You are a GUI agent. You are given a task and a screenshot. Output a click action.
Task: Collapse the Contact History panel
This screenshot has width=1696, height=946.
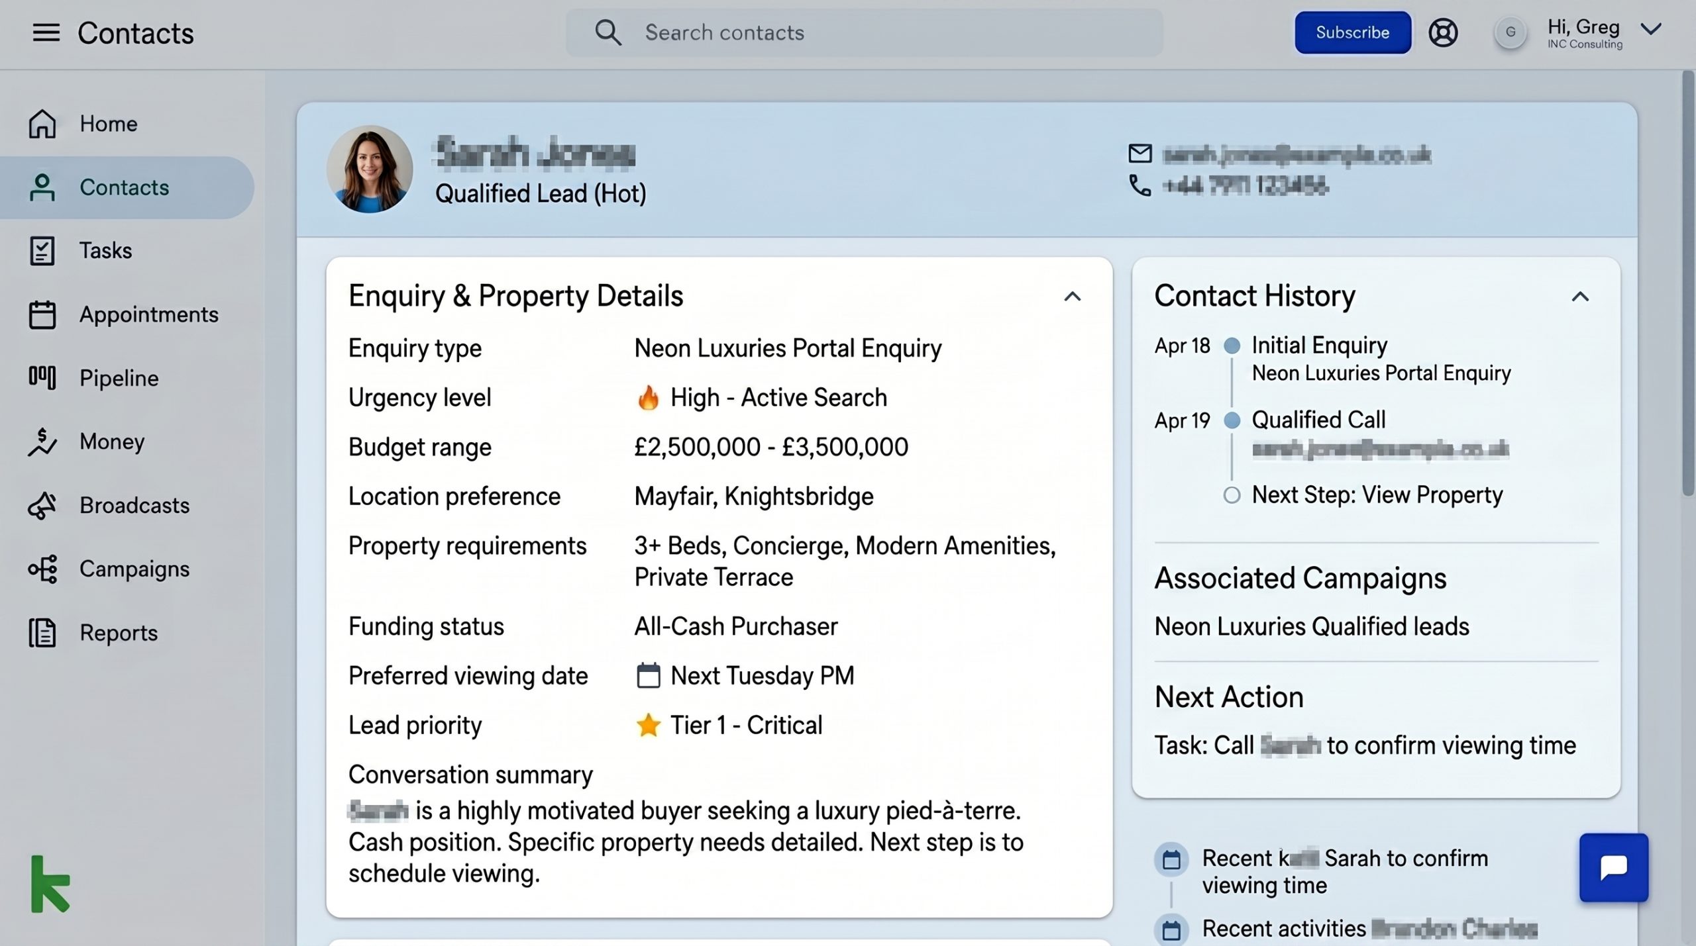(x=1581, y=296)
